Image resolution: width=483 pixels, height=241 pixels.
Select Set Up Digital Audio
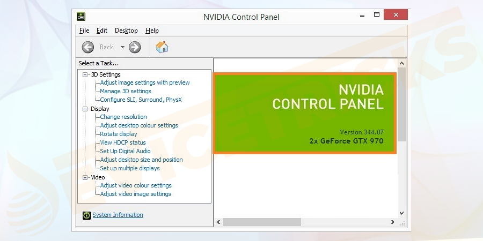click(x=125, y=151)
